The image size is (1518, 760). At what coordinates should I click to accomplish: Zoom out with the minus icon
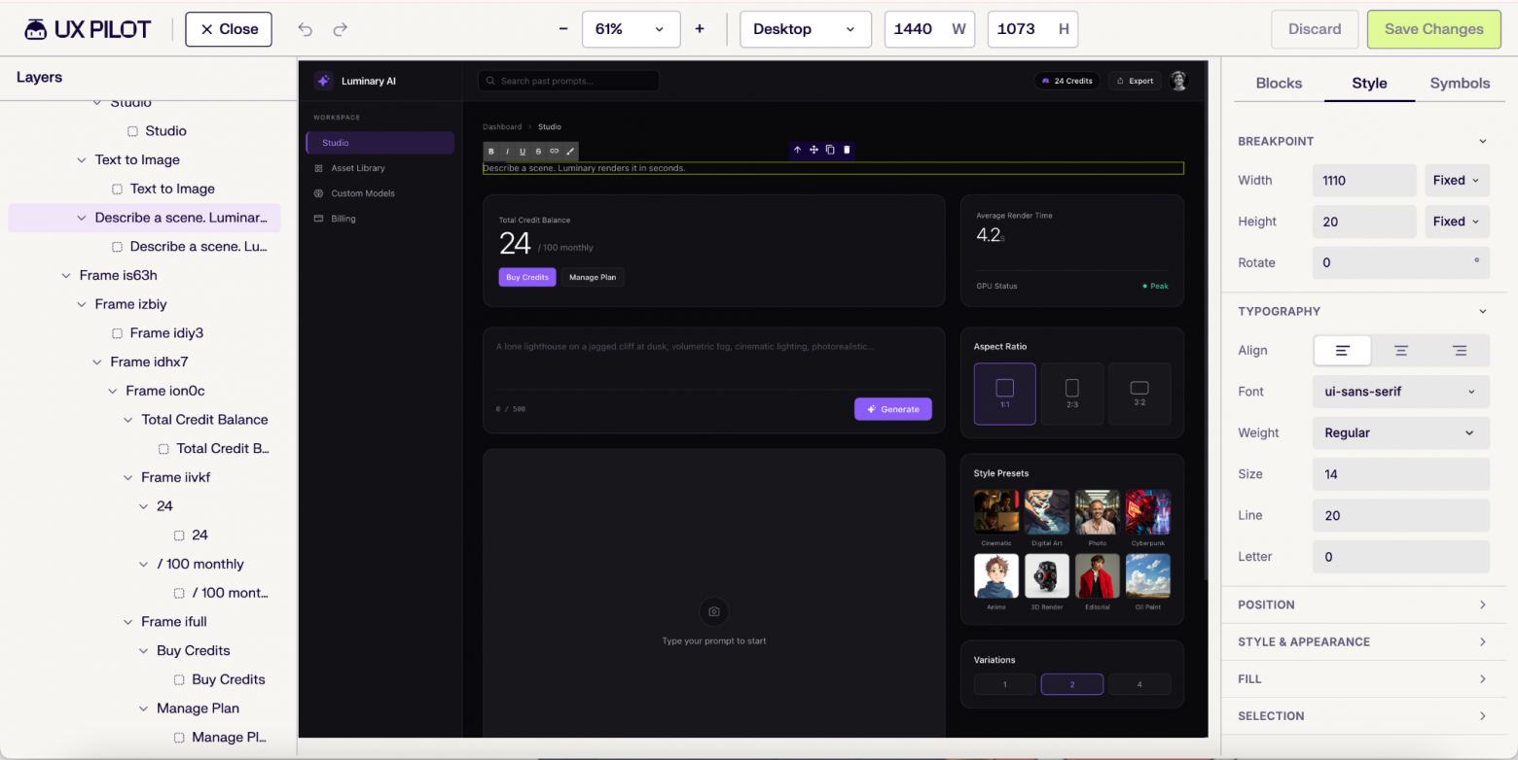[x=563, y=29]
